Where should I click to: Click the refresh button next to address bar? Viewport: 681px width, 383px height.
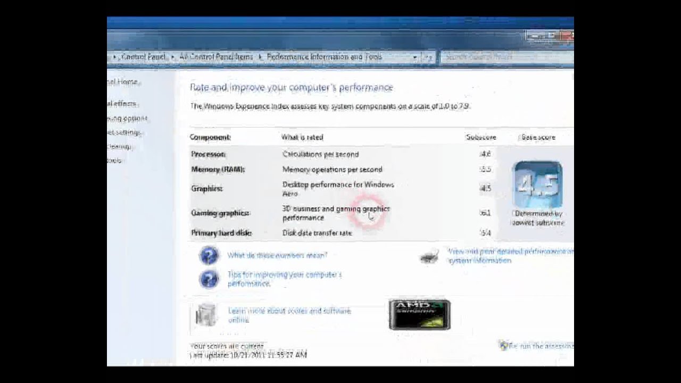click(x=428, y=57)
